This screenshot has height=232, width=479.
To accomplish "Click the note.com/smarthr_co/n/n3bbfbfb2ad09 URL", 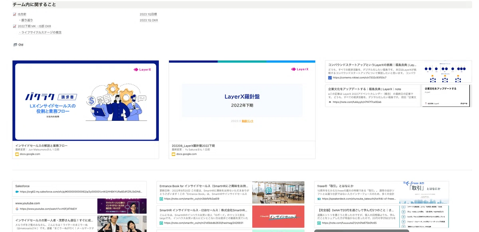I will pos(192,199).
